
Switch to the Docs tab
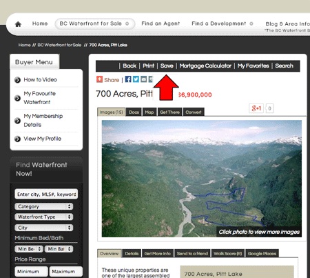134,112
